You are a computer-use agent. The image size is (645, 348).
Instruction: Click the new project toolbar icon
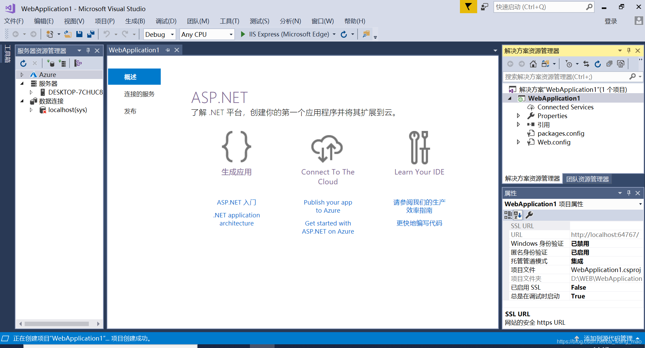click(x=50, y=34)
